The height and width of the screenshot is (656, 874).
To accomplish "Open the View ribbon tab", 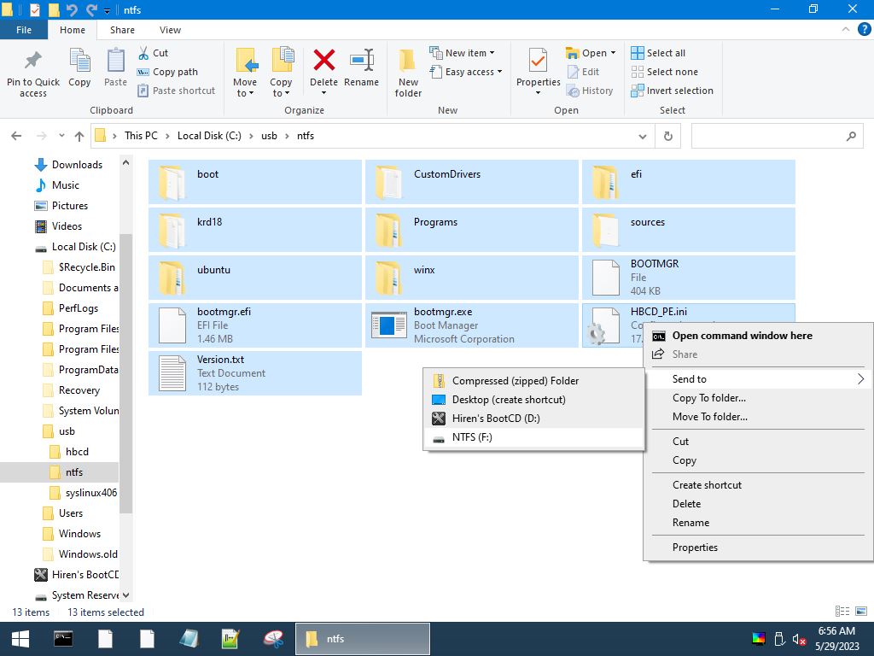I will point(170,30).
